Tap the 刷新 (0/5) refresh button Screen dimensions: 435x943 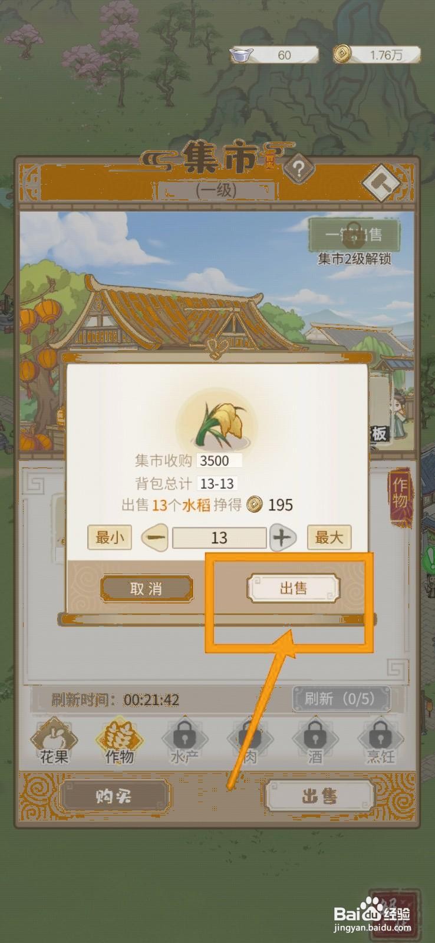[341, 699]
